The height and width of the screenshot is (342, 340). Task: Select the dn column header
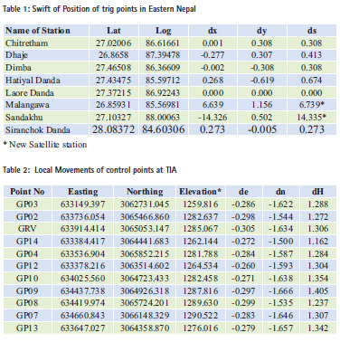(x=280, y=192)
